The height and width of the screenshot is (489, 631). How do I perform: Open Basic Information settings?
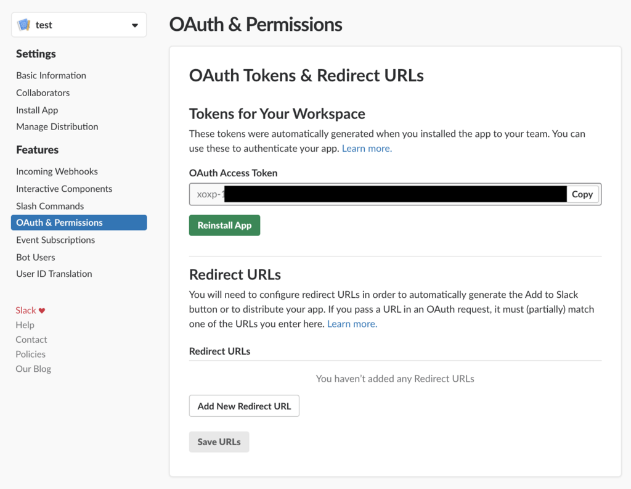pyautogui.click(x=51, y=75)
